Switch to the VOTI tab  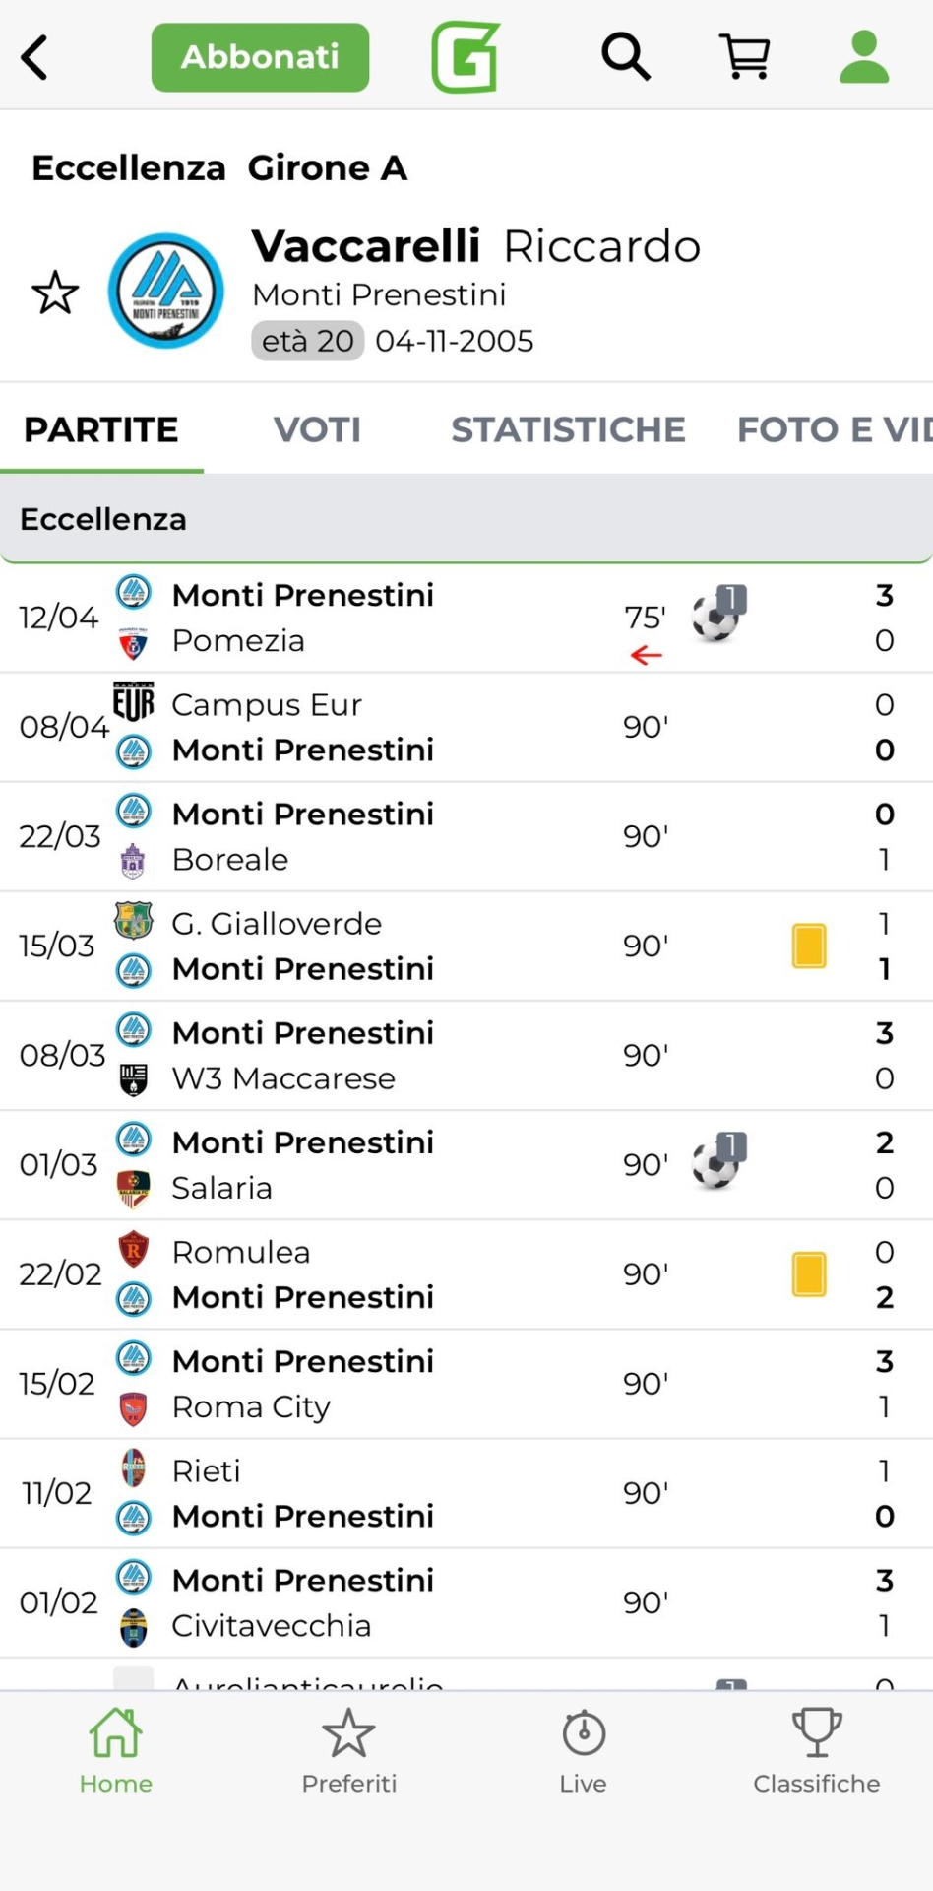317,429
